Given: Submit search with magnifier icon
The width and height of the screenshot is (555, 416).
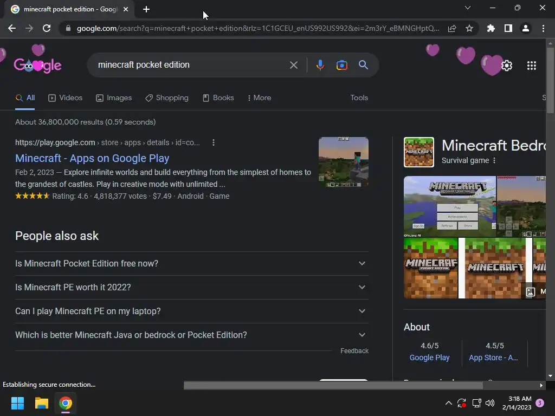Looking at the screenshot, I should click(363, 65).
